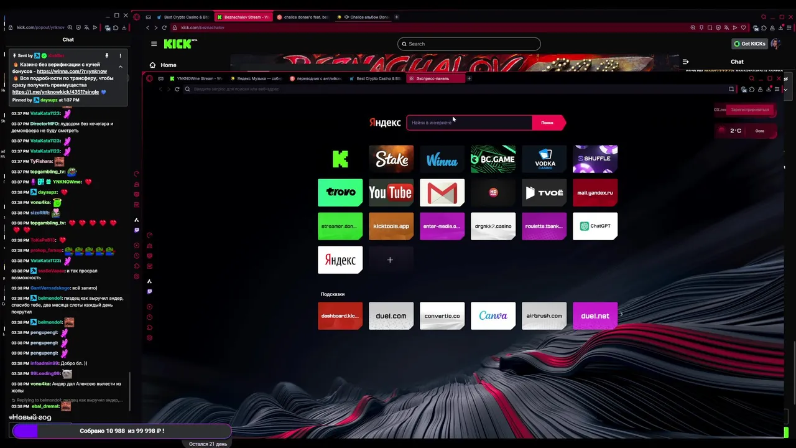Open the BC.GAME speed dial tile
The width and height of the screenshot is (796, 448).
[x=493, y=159]
